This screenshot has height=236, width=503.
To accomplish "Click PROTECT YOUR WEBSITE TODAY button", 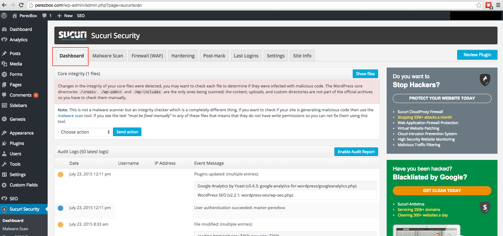I will tap(442, 98).
